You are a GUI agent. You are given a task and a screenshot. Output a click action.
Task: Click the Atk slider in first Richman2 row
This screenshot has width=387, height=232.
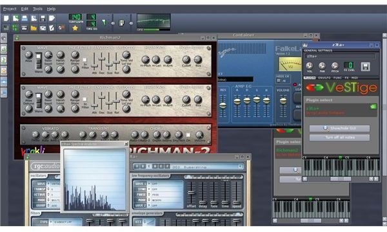[94, 66]
